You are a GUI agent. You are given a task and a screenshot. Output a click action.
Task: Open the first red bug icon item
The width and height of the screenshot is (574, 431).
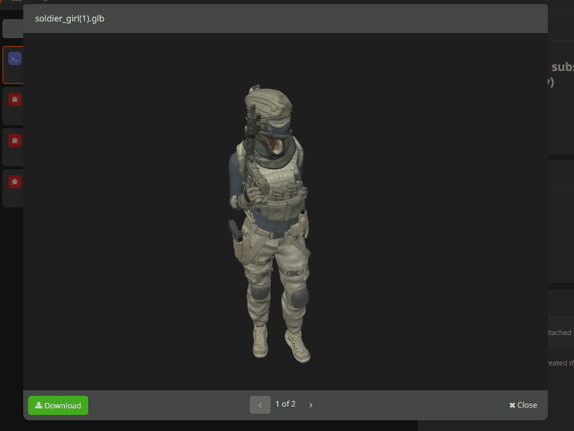click(x=15, y=100)
